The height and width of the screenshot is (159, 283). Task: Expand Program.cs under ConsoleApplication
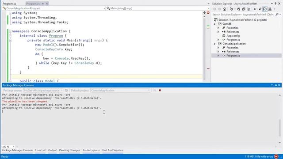pos(218,56)
